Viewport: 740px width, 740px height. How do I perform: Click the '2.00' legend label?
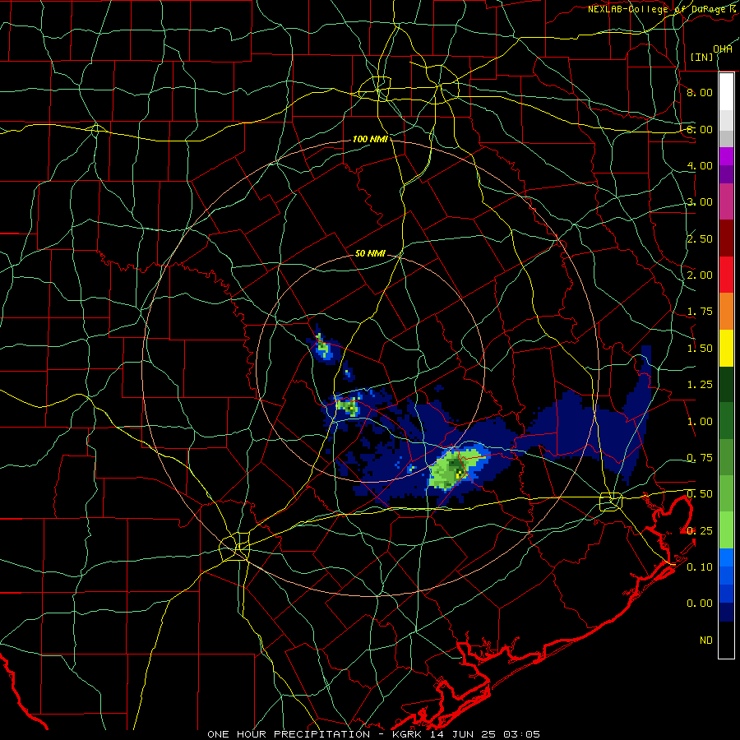700,275
